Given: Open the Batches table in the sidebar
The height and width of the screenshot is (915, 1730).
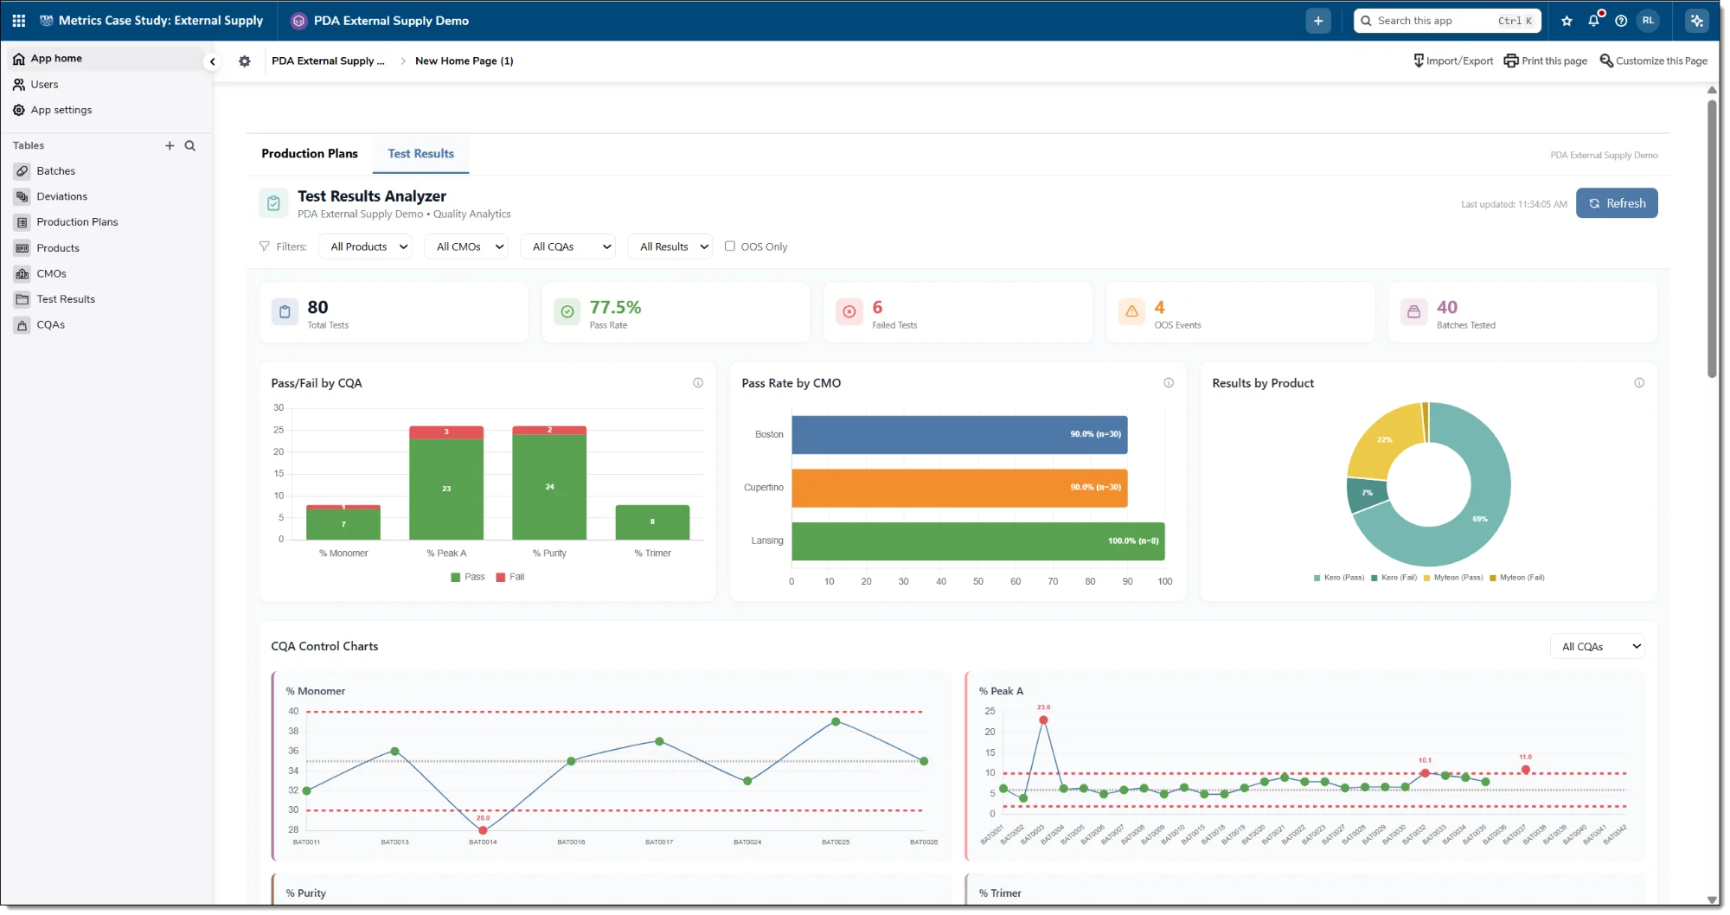Looking at the screenshot, I should (x=56, y=170).
